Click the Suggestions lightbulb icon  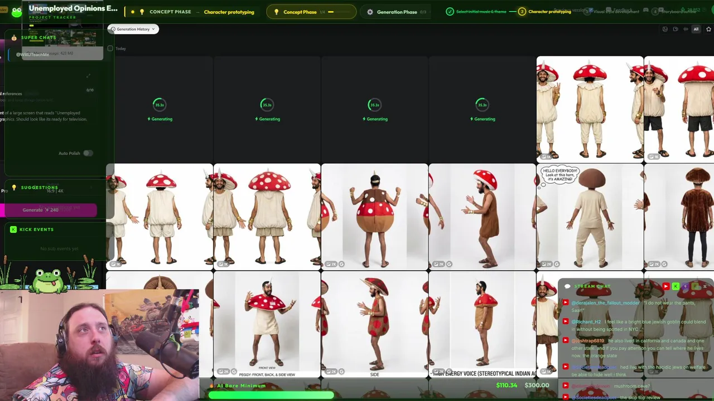pyautogui.click(x=14, y=188)
